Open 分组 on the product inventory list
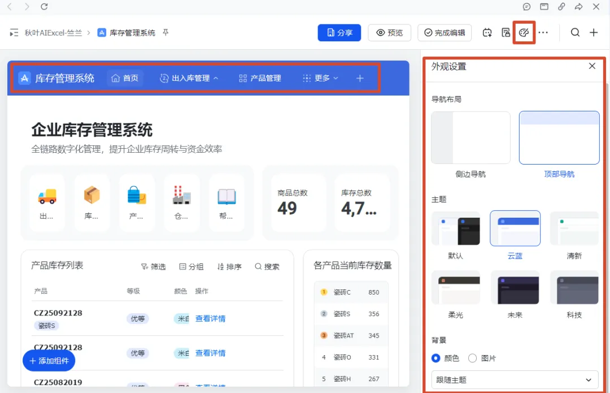The image size is (610, 393). click(x=191, y=266)
